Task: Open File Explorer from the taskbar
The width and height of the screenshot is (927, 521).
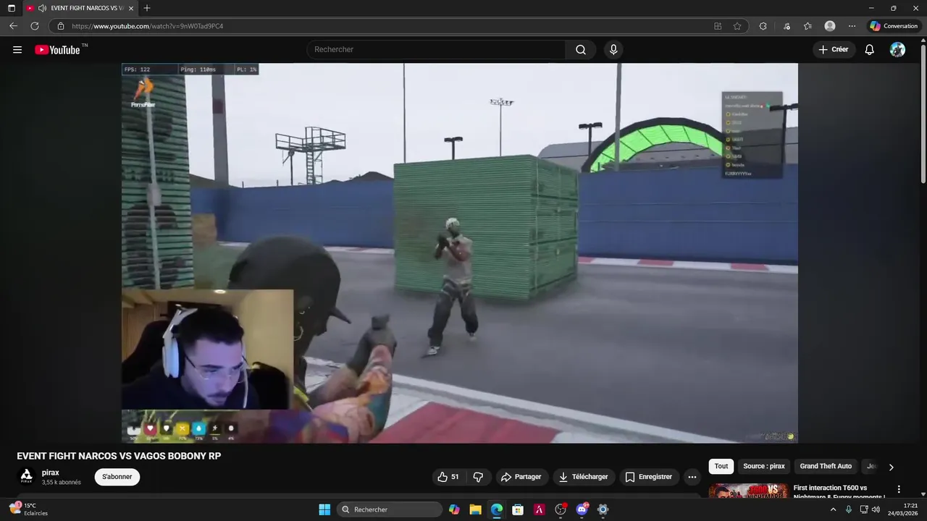Action: coord(475,509)
